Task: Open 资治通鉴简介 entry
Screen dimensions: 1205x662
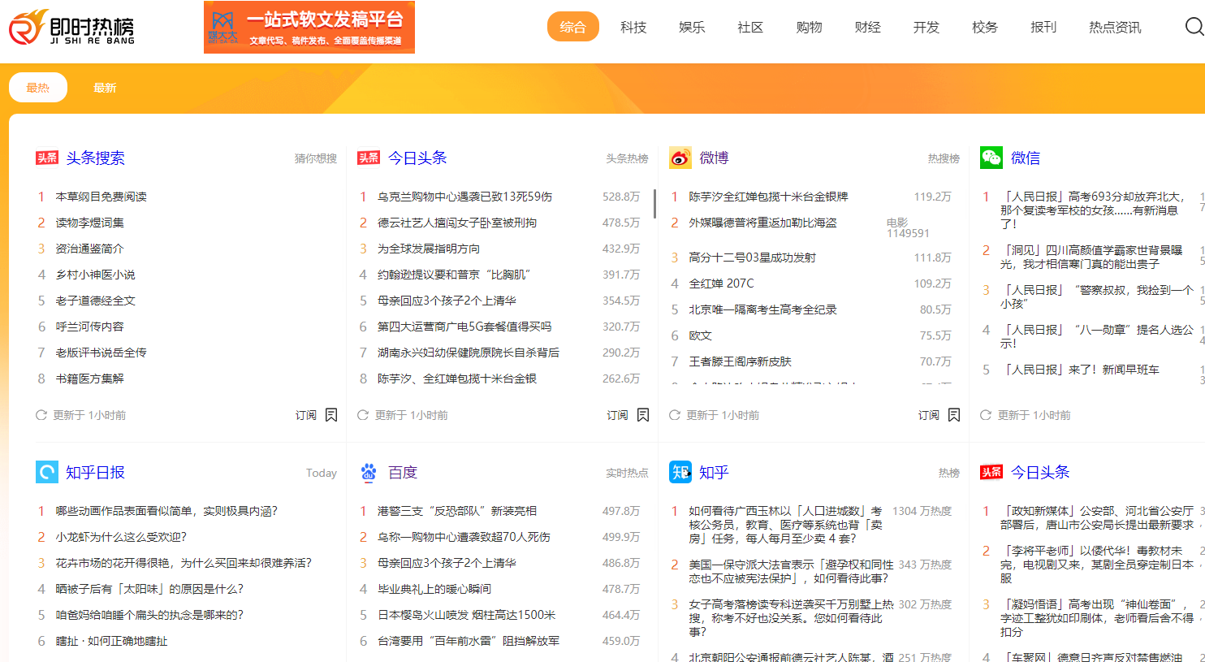Action: [x=90, y=249]
